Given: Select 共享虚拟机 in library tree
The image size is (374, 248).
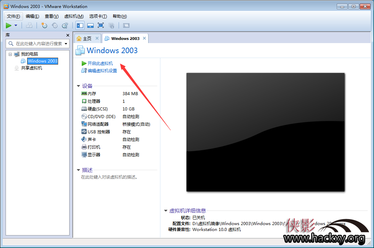Looking at the screenshot, I should [31, 68].
